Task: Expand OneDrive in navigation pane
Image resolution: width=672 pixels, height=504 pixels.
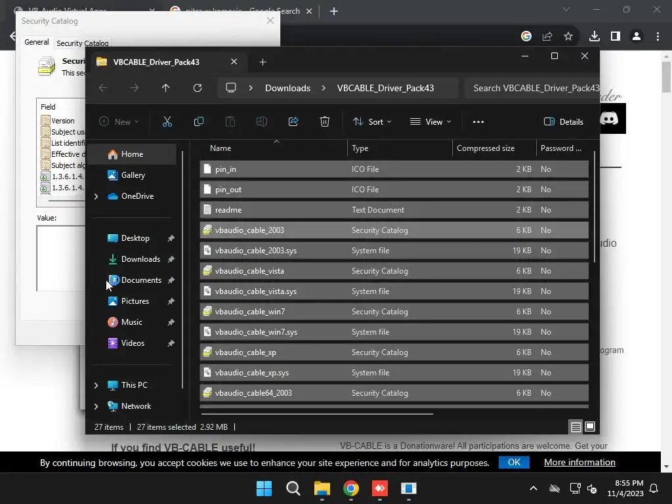Action: click(x=96, y=196)
